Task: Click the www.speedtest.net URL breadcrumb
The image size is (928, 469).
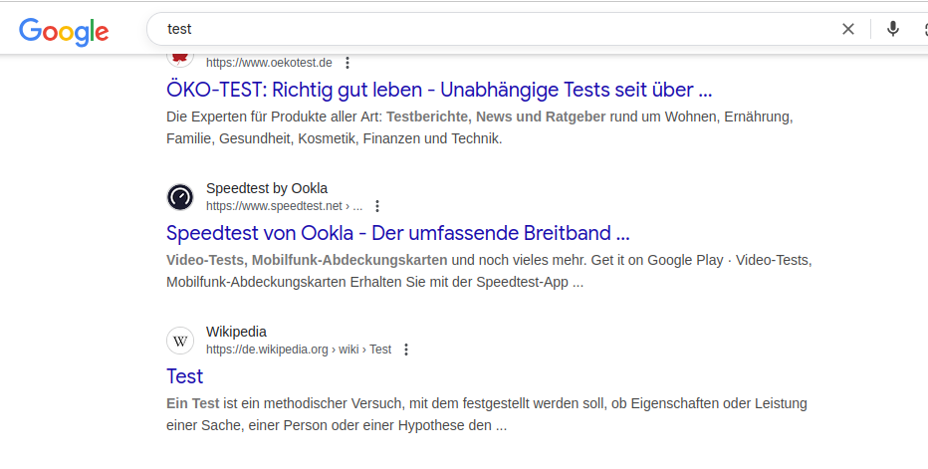Action: coord(284,206)
